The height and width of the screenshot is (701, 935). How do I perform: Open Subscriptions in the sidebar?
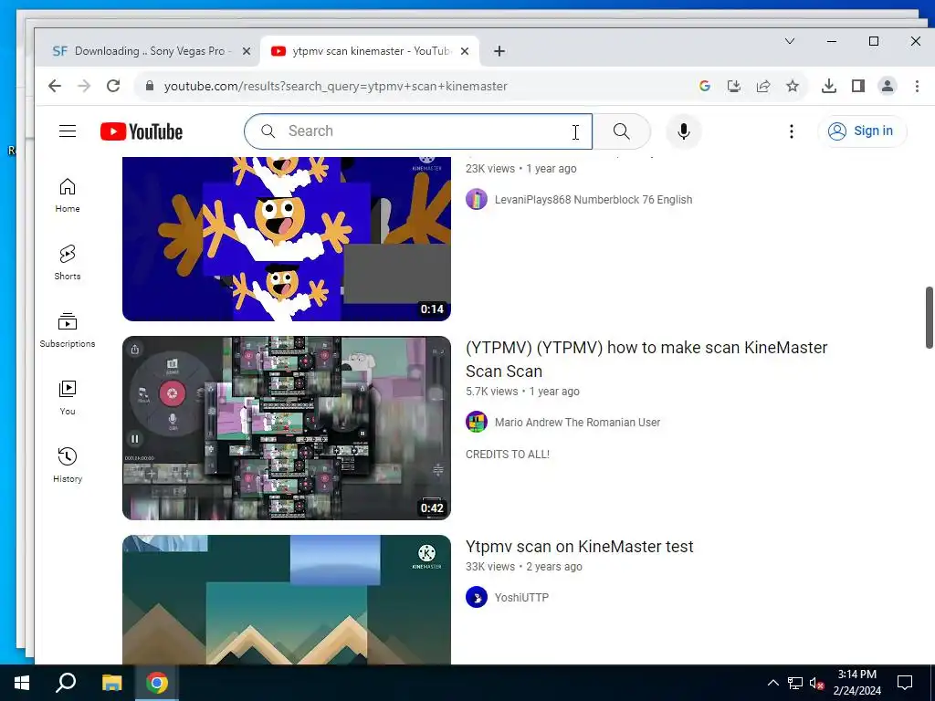68,330
